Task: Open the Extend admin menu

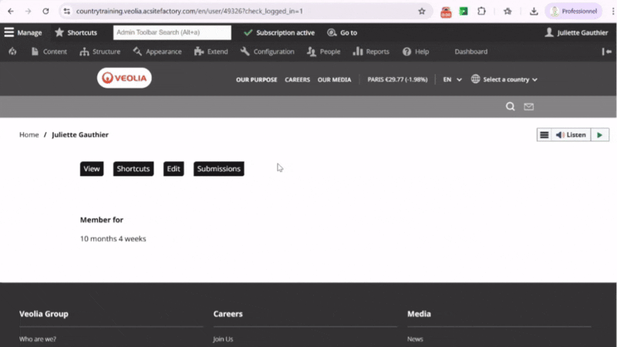Action: 211,52
